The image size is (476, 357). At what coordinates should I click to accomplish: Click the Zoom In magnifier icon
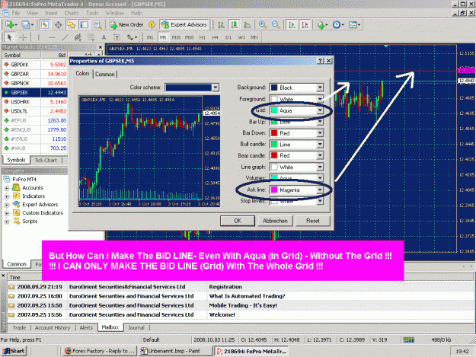pos(263,24)
